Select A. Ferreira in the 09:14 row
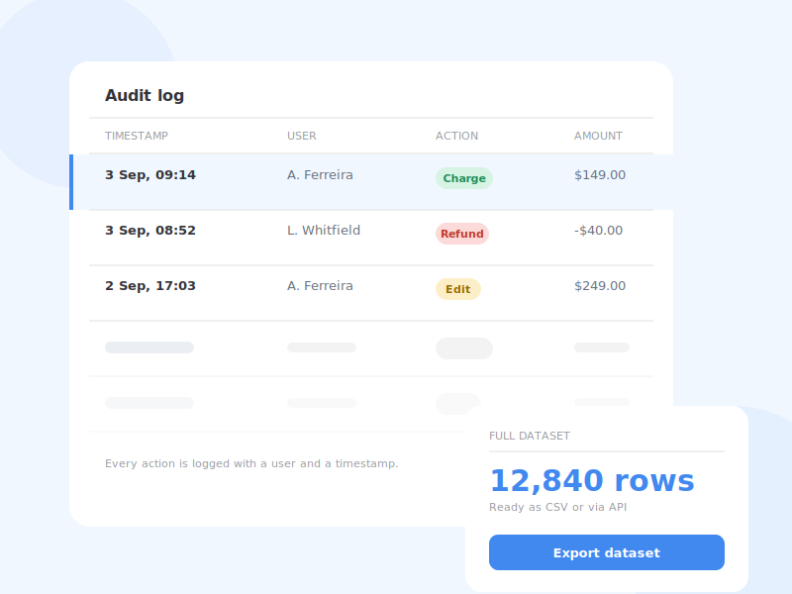The width and height of the screenshot is (792, 594). click(320, 175)
